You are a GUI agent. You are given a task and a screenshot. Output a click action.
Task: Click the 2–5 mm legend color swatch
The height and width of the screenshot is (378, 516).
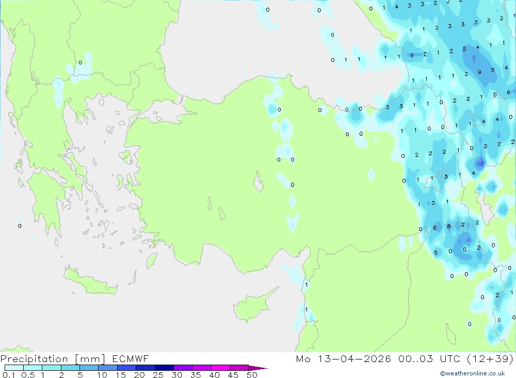click(x=70, y=368)
